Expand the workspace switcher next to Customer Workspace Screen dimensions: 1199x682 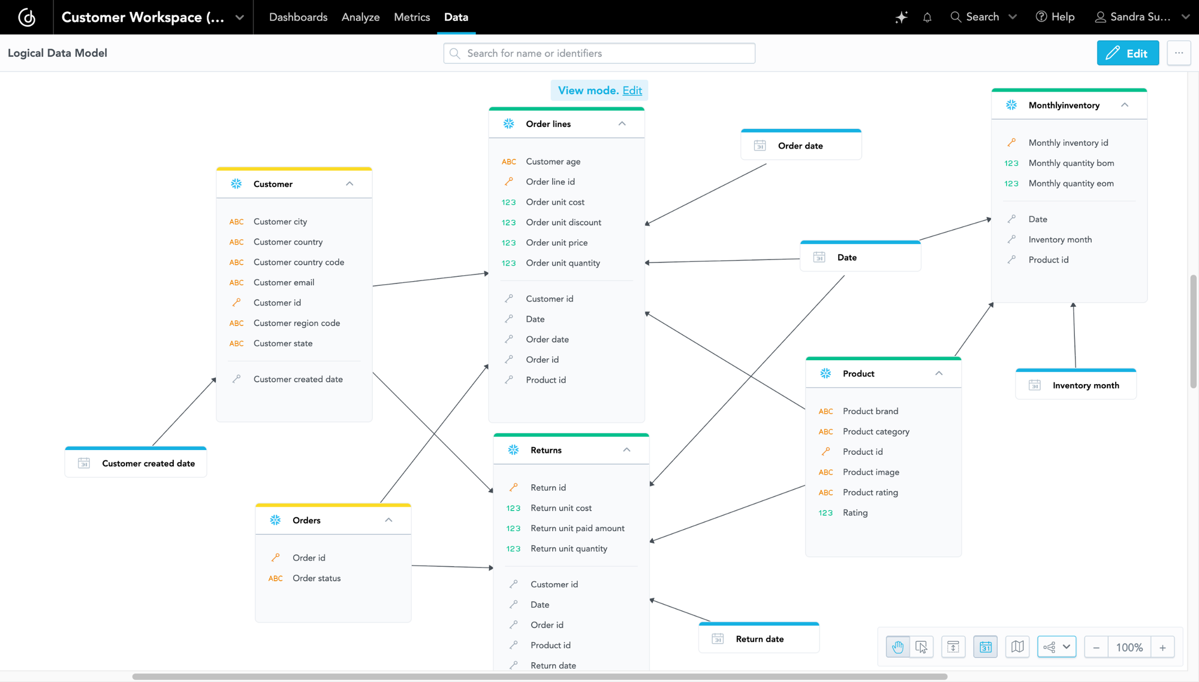tap(239, 17)
